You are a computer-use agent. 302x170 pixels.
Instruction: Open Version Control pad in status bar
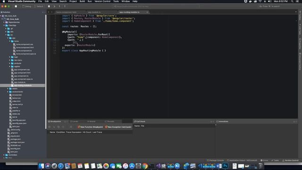pyautogui.click(x=290, y=161)
